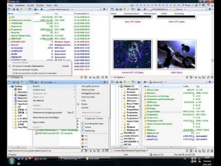Collapse Volume (C:) tree node

pyautogui.click(x=119, y=86)
